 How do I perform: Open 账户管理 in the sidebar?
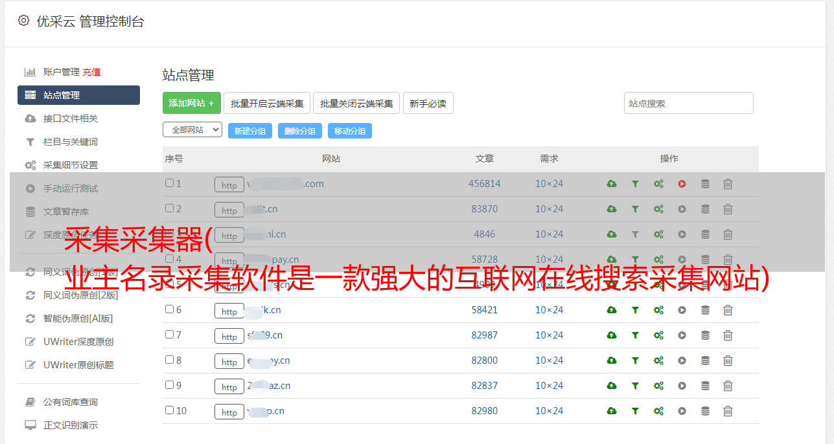coord(61,72)
